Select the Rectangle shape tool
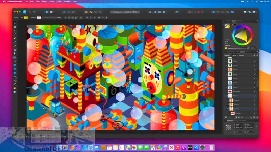The width and height of the screenshot is (271, 152). point(15,65)
